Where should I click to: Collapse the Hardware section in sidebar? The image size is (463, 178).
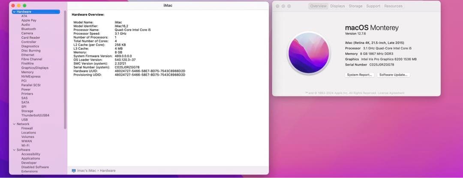click(14, 12)
